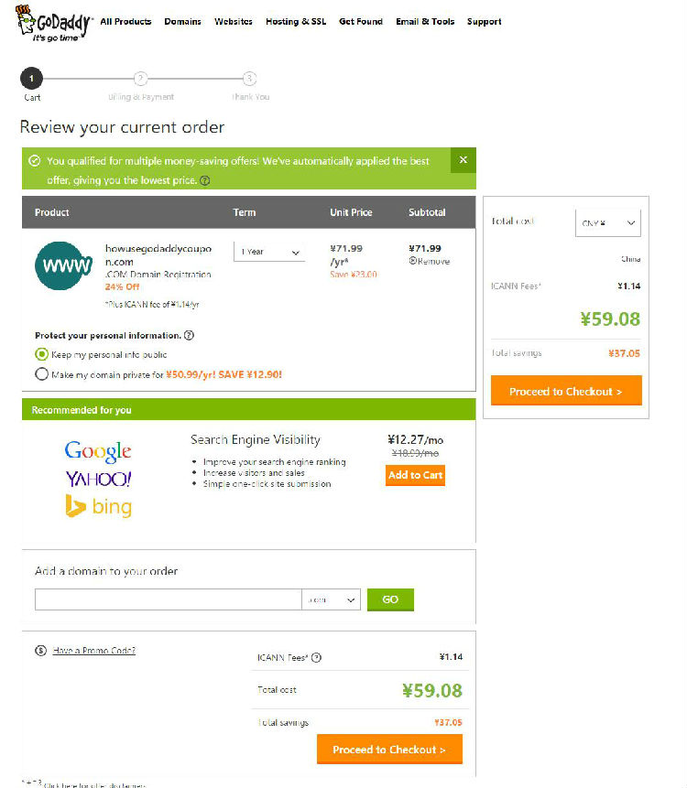Click the domain search input field
687x788 pixels.
point(168,600)
